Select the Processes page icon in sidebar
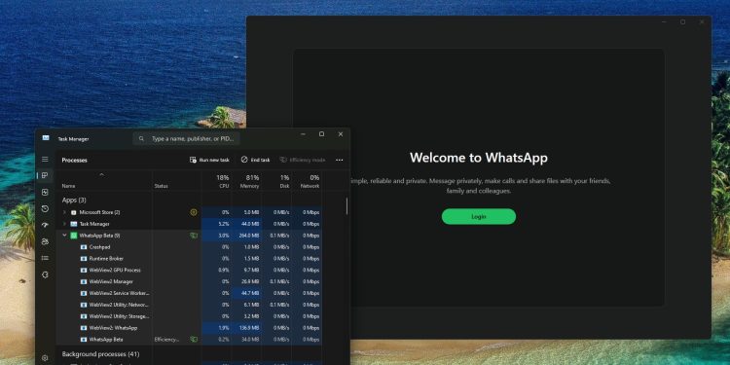The width and height of the screenshot is (730, 365). [45, 175]
